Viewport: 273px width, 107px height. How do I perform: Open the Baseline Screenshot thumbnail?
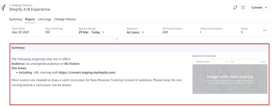pos(230,80)
